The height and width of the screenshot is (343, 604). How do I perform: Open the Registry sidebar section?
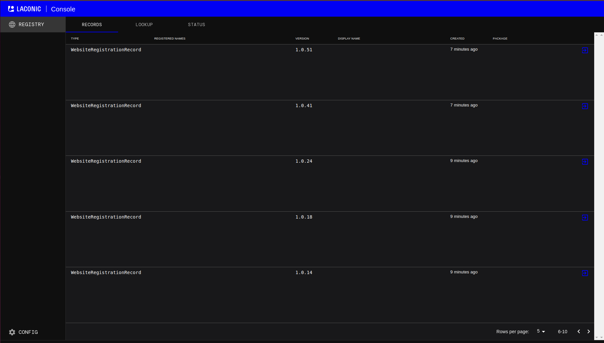pos(31,24)
